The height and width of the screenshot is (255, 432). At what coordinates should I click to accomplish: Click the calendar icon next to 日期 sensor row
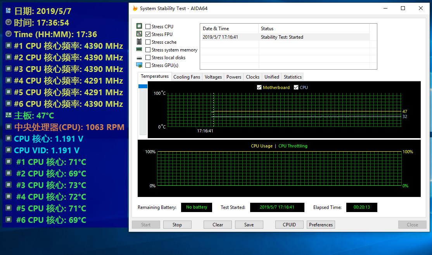pyautogui.click(x=8, y=10)
